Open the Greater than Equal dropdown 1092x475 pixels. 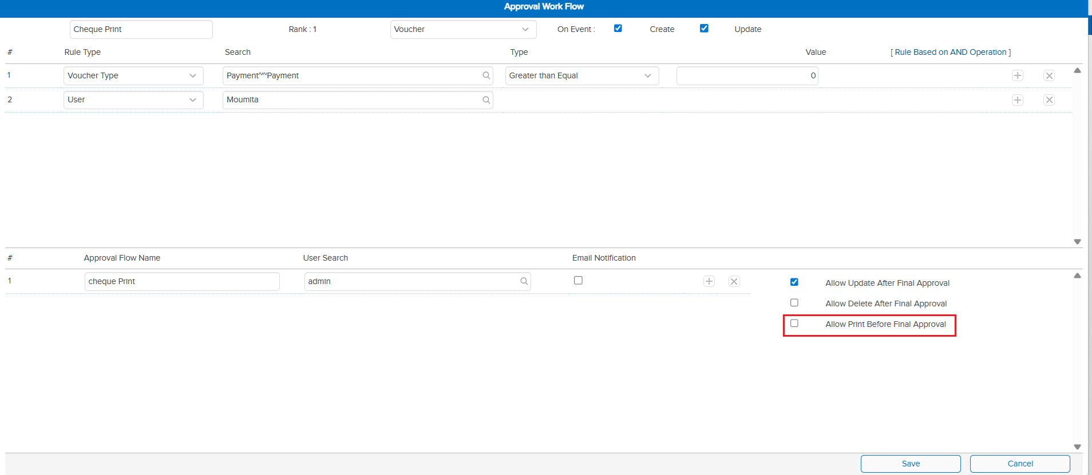pyautogui.click(x=581, y=75)
